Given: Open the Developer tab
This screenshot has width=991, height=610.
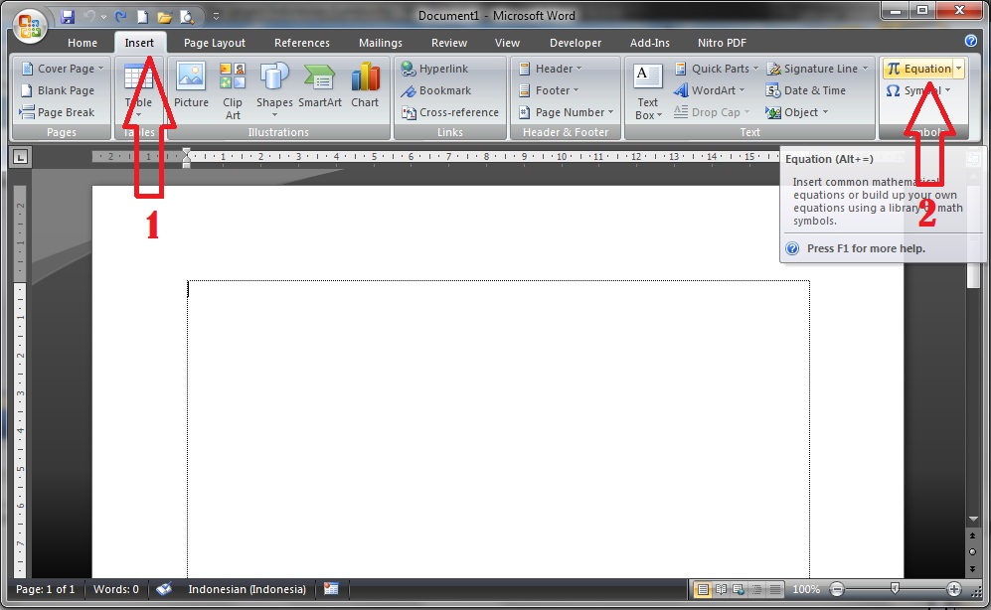Looking at the screenshot, I should (576, 43).
